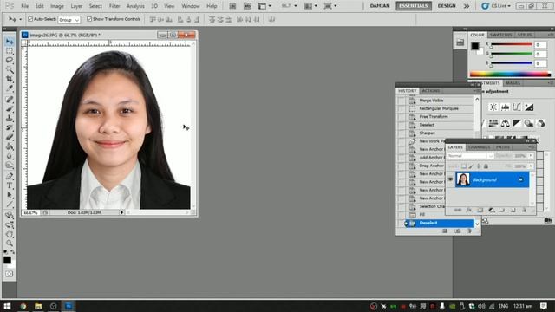This screenshot has height=312, width=555.
Task: Delete layer using Layers panel trash icon
Action: [524, 210]
